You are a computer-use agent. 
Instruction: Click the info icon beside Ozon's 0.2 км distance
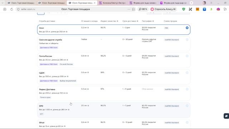pos(88,28)
